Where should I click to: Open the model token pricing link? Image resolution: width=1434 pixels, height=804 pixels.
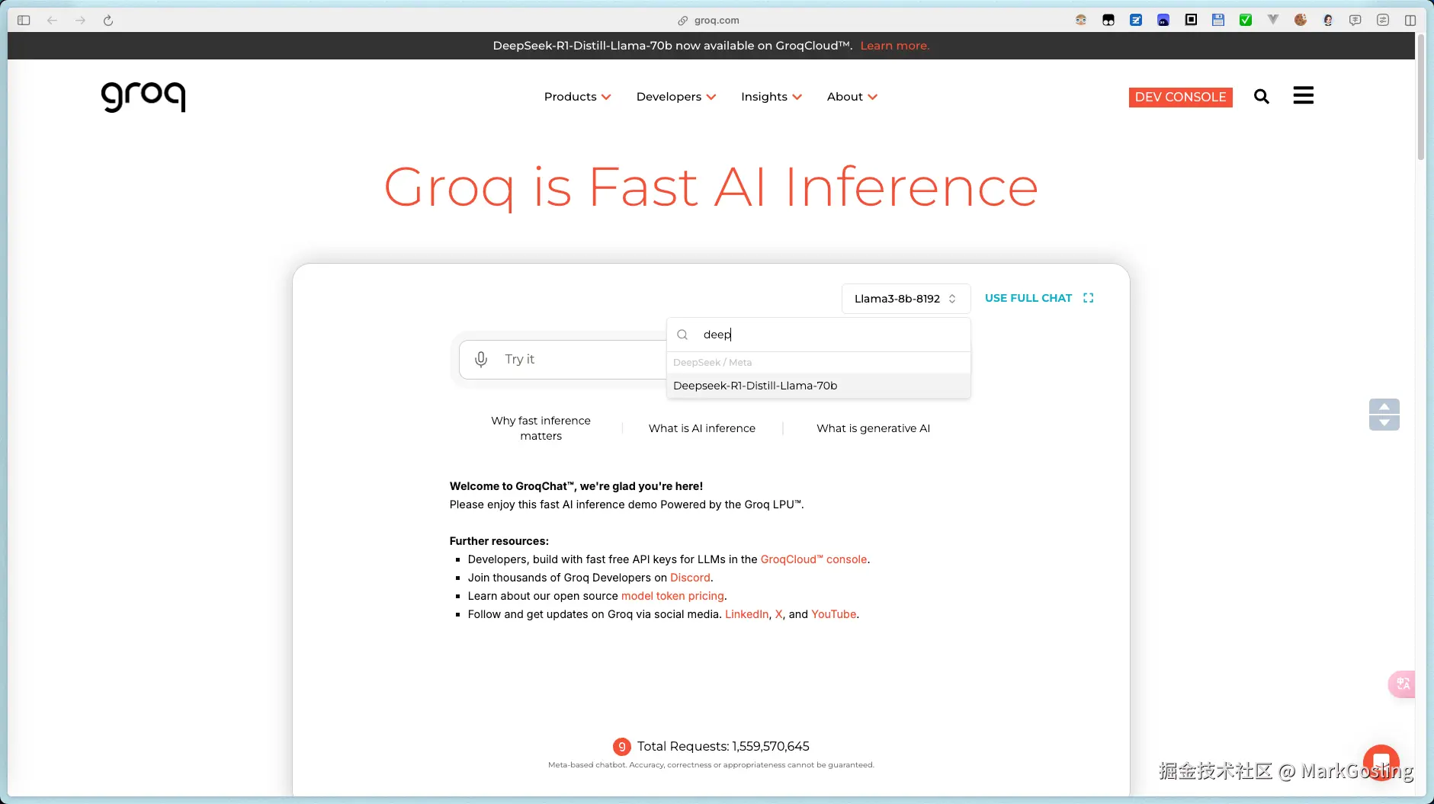coord(672,596)
